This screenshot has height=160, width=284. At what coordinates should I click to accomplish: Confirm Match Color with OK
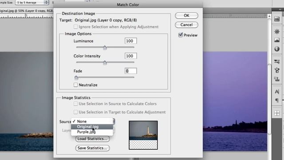click(x=186, y=16)
